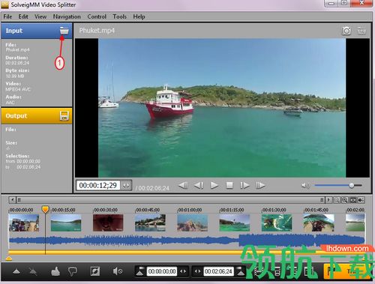This screenshot has width=375, height=284.
Task: Select the thumbnail at 00:00:45;00
Action: tap(150, 223)
